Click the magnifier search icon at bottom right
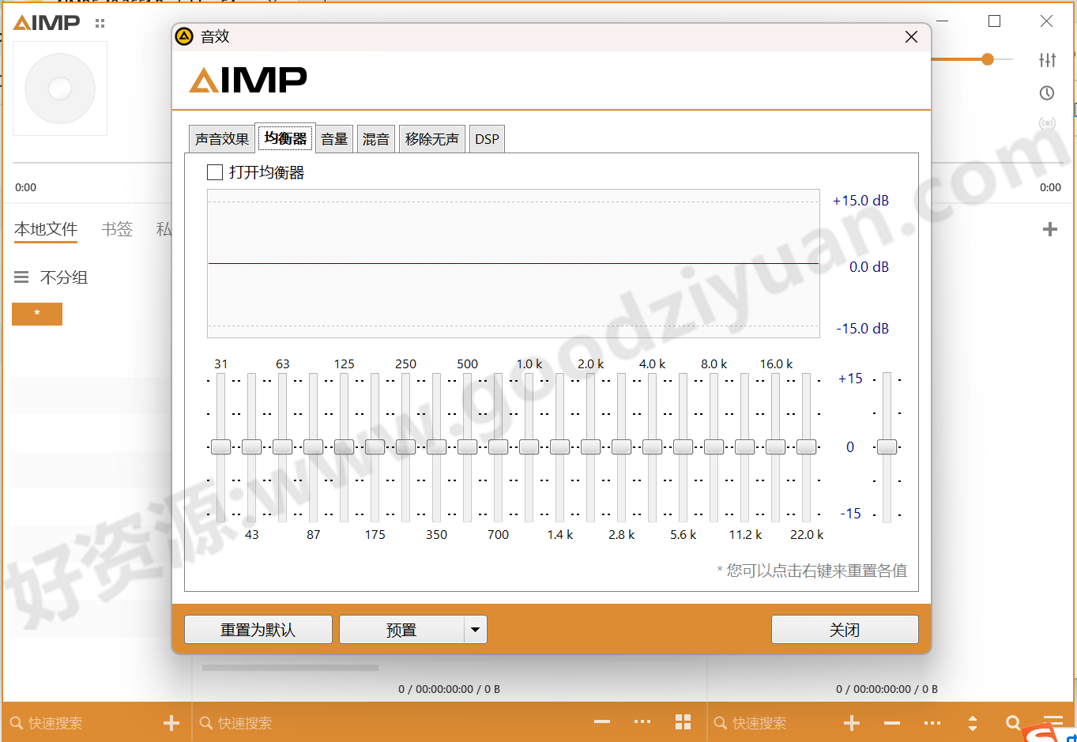This screenshot has width=1077, height=742. pos(1013,721)
